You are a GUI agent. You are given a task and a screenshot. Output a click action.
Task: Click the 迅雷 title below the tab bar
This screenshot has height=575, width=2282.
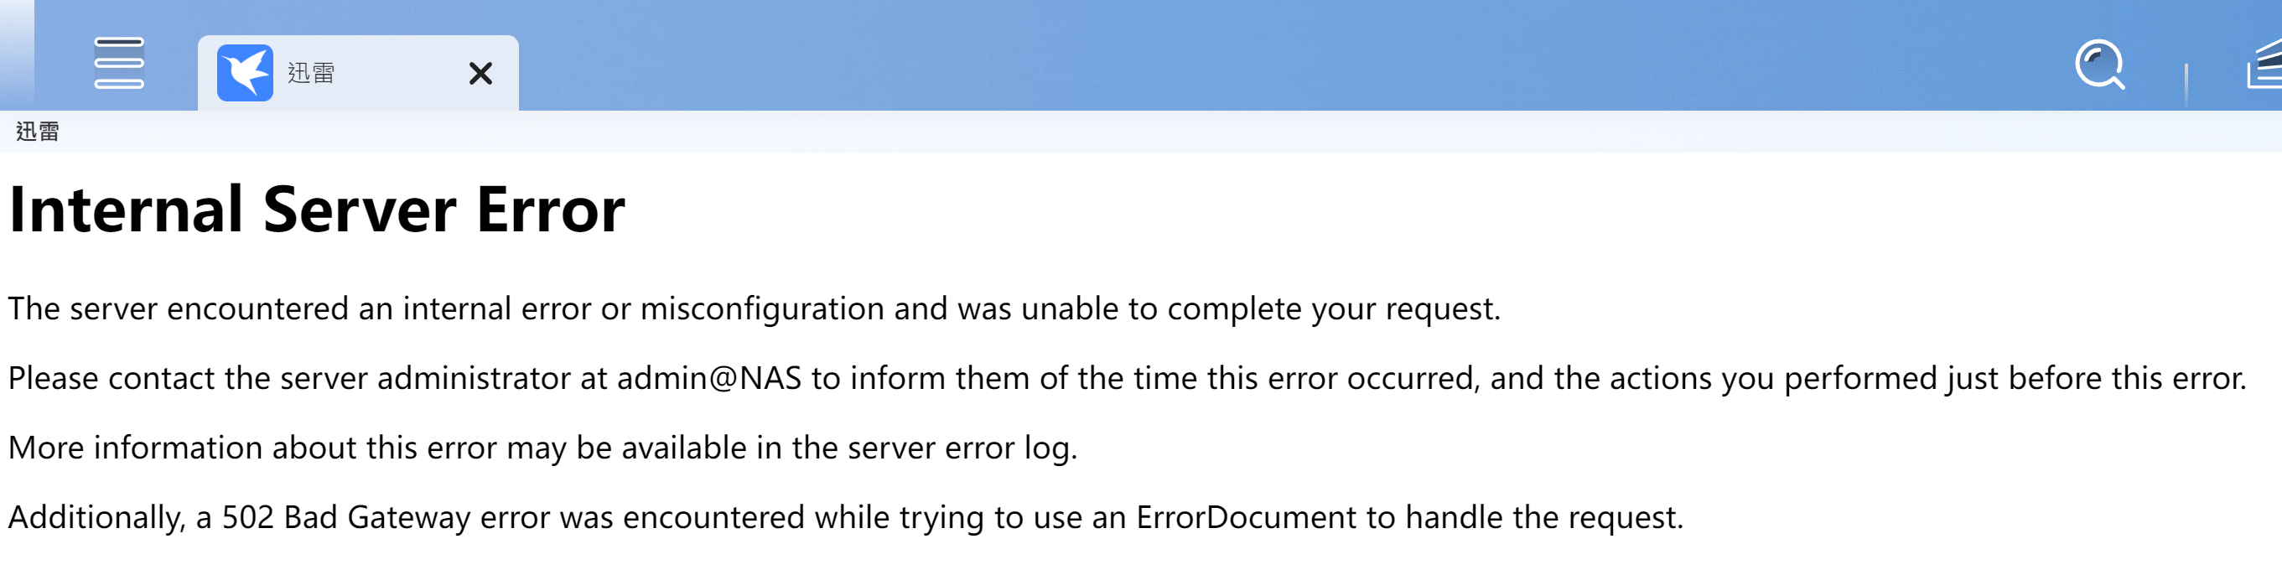click(x=37, y=132)
